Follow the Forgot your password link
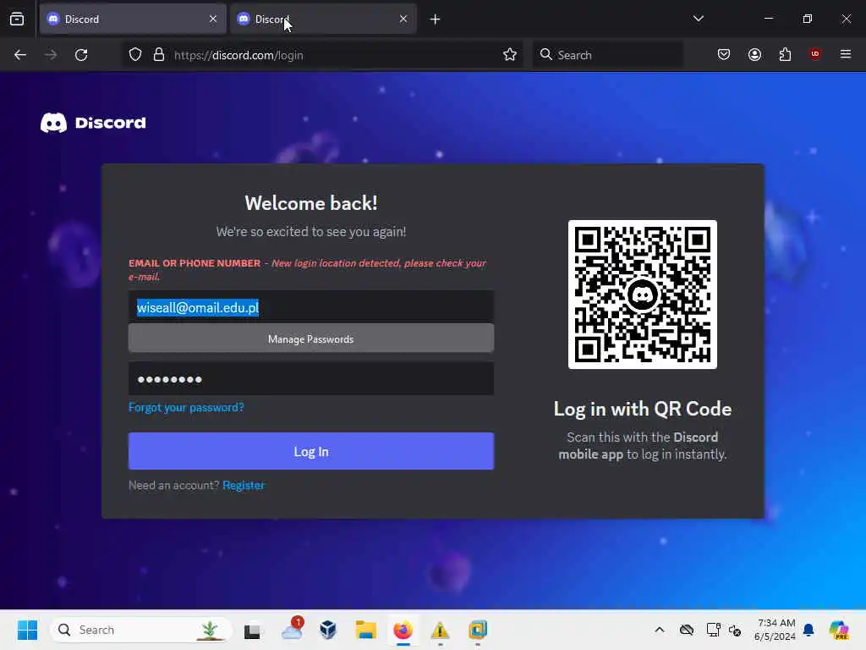This screenshot has height=650, width=866. click(186, 408)
